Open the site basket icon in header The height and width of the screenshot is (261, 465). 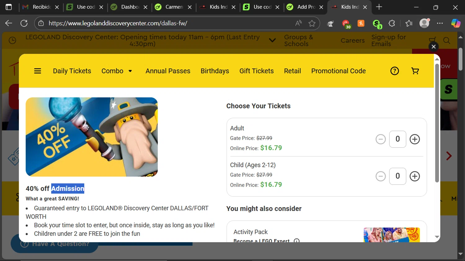(432, 40)
